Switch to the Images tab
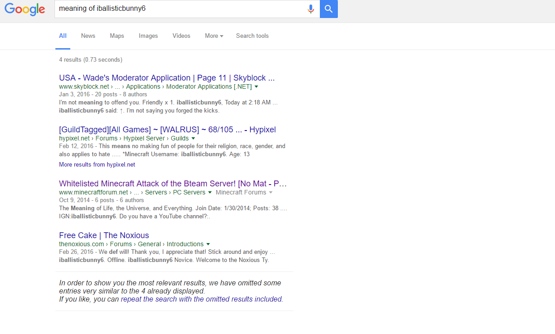Viewport: 555px width, 334px height. click(148, 36)
